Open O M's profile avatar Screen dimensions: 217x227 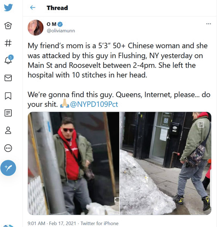click(35, 28)
